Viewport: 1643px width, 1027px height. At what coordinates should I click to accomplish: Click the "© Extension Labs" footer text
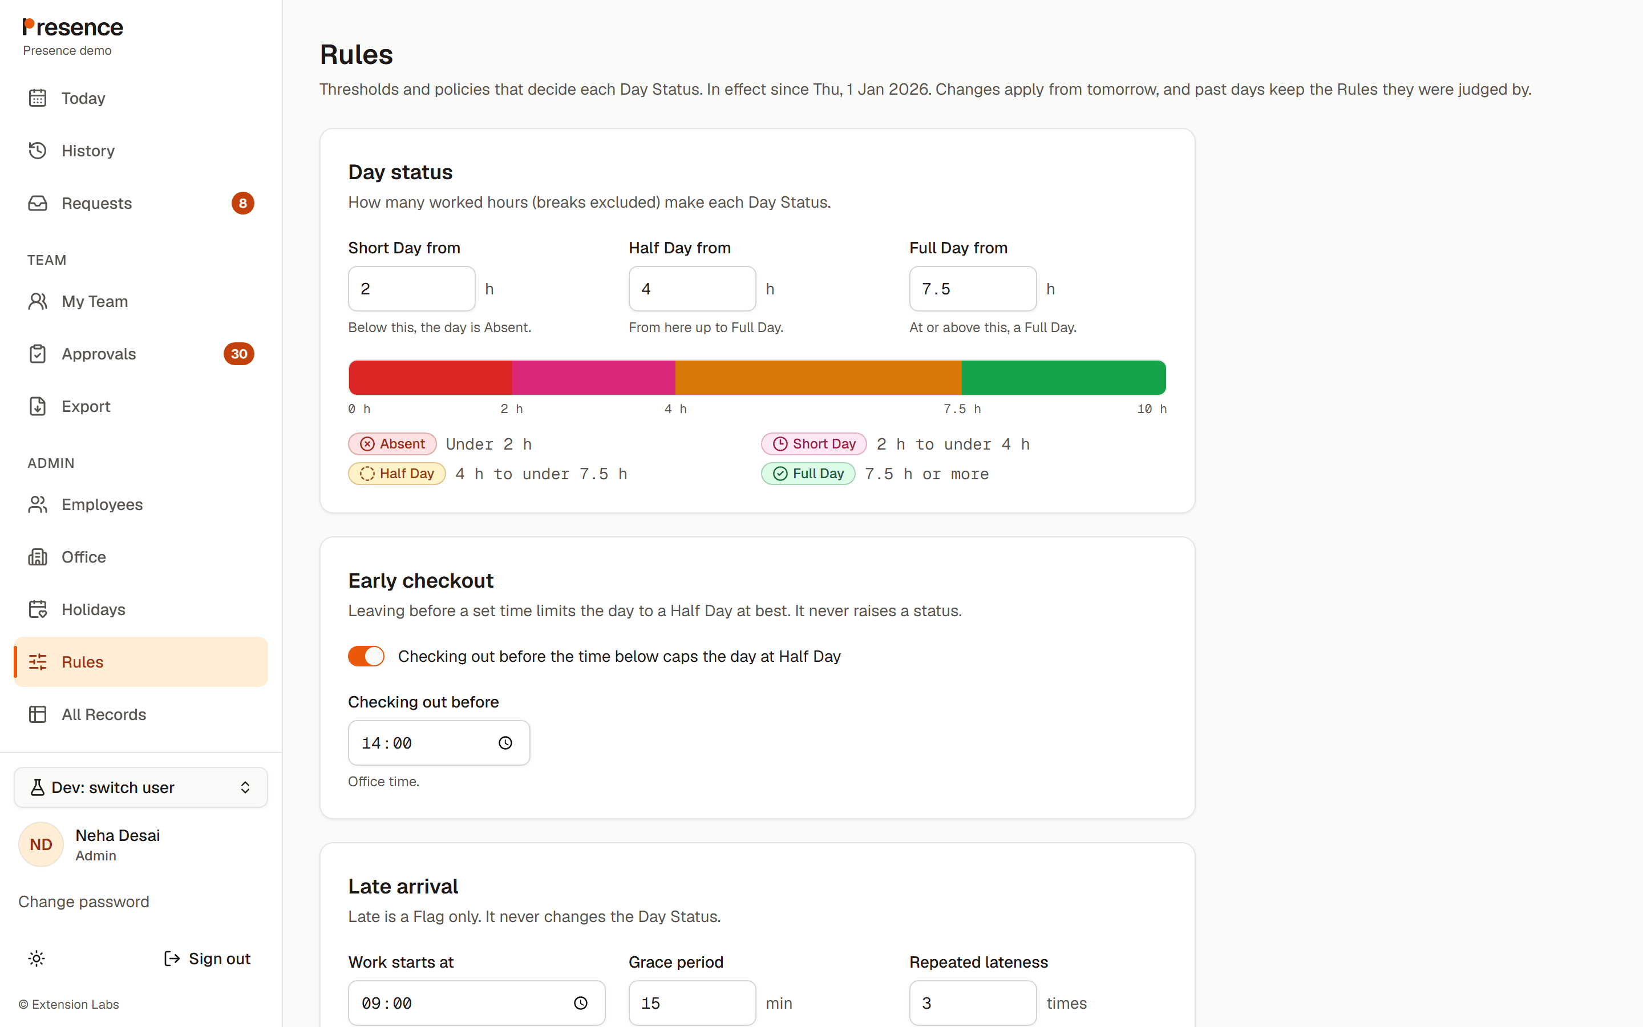click(68, 1004)
